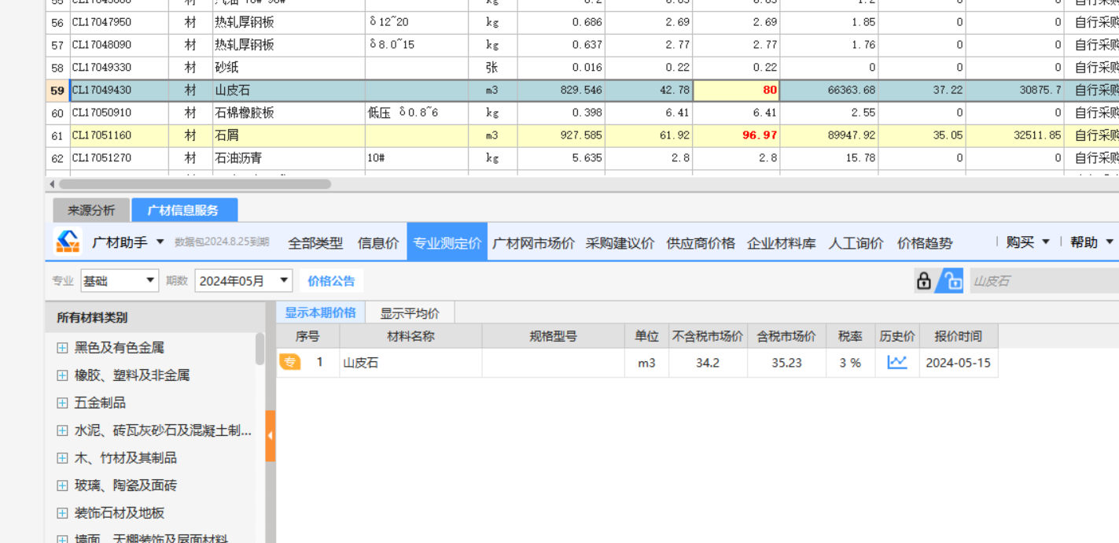1119x543 pixels.
Task: Expand the 橡胶、塑料及非金属 category
Action: (62, 375)
